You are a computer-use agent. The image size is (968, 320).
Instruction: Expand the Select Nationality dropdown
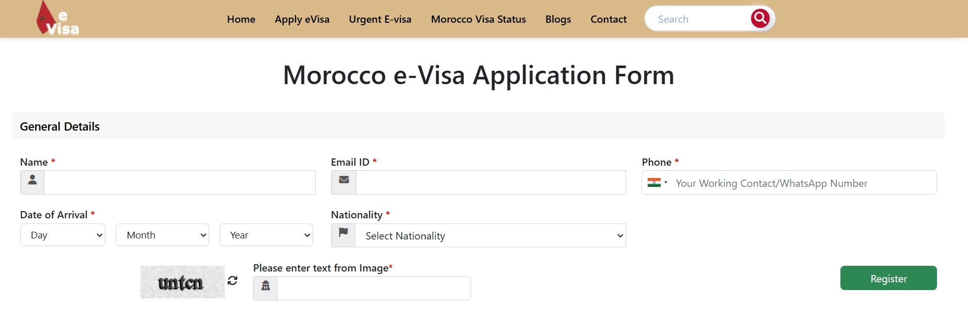point(490,236)
